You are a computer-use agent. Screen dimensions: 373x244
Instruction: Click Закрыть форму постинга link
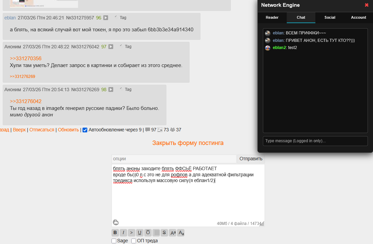(x=188, y=143)
